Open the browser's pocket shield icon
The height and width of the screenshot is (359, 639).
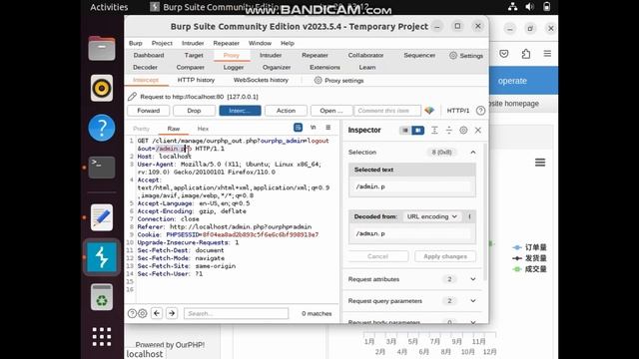click(x=504, y=53)
